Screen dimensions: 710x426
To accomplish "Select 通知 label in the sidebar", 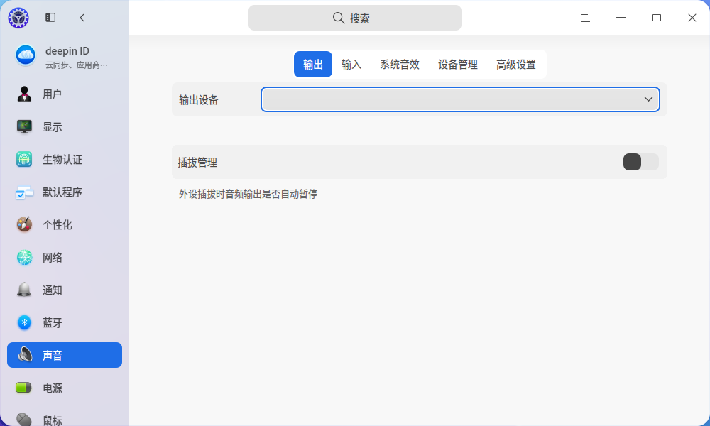I will (52, 290).
